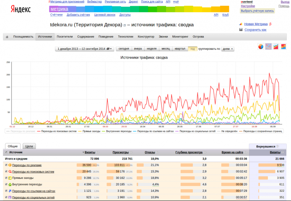Open help tooltip next to Отказы column
Viewport: 291px width, 201px height.
tap(157, 152)
